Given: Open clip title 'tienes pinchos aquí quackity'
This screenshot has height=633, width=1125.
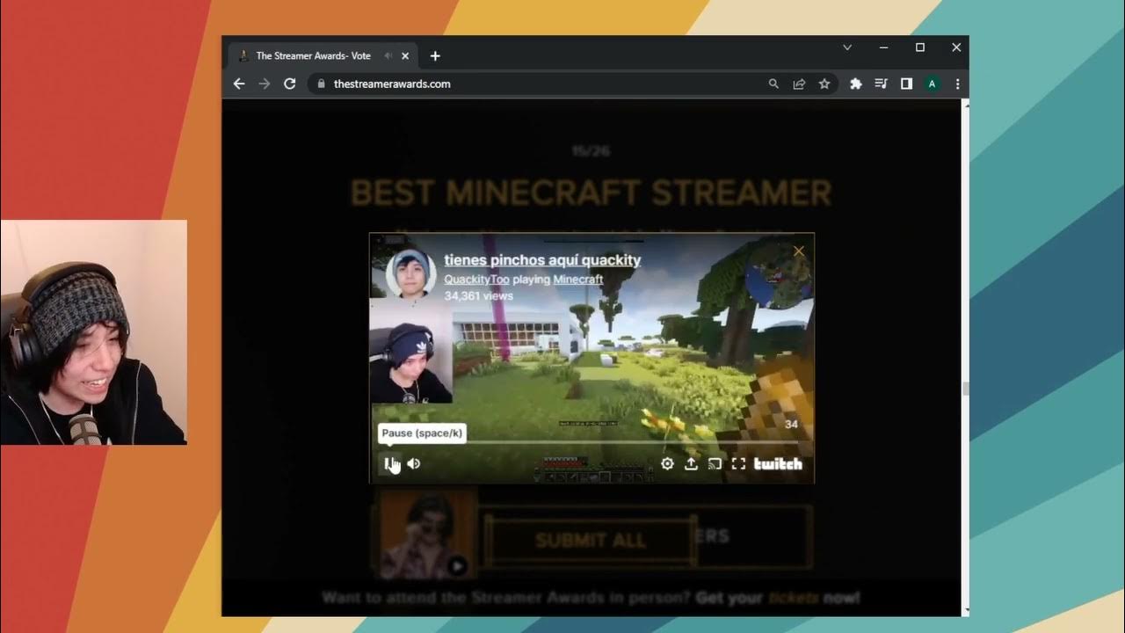Looking at the screenshot, I should click(x=542, y=260).
